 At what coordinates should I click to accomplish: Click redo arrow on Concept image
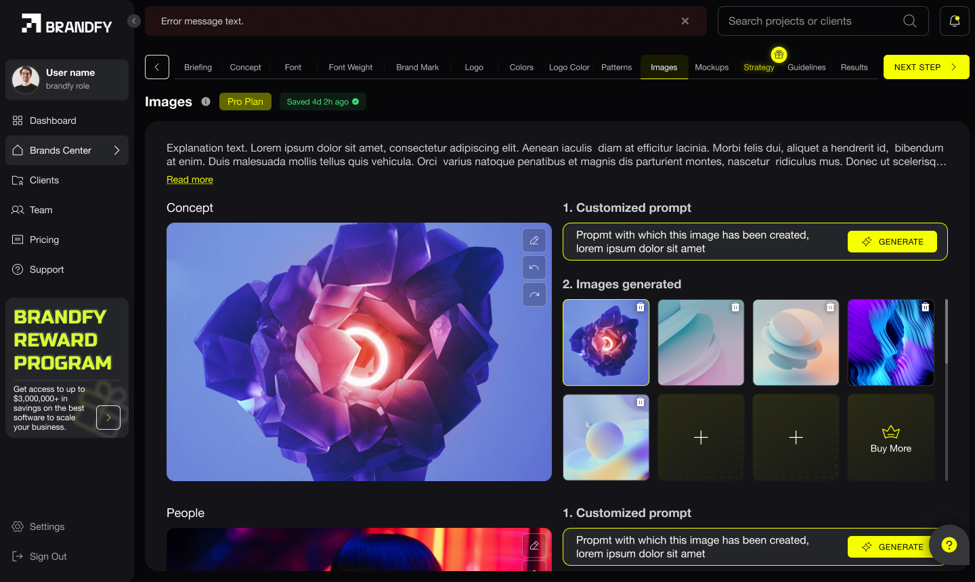[x=534, y=294]
